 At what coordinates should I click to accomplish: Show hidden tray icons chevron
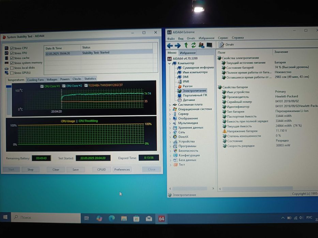click(283, 218)
